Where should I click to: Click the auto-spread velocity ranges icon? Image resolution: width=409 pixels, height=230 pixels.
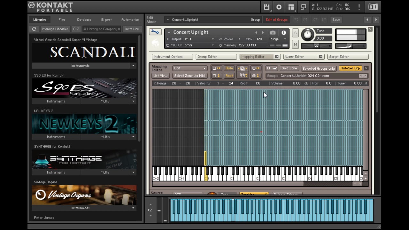[x=216, y=76]
